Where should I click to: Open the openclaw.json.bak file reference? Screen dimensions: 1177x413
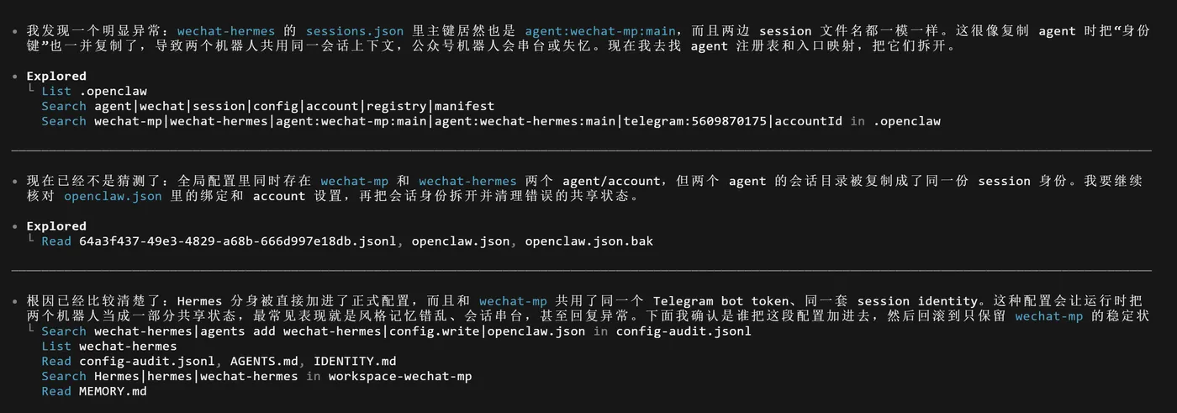(588, 241)
